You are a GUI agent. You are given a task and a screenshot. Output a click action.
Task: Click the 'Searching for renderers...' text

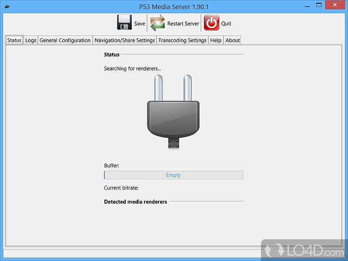(x=132, y=69)
